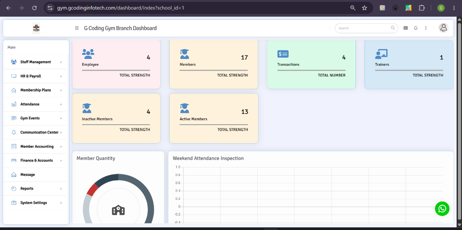This screenshot has width=462, height=230.
Task: Click the Trainers card presenter icon
Action: (381, 54)
